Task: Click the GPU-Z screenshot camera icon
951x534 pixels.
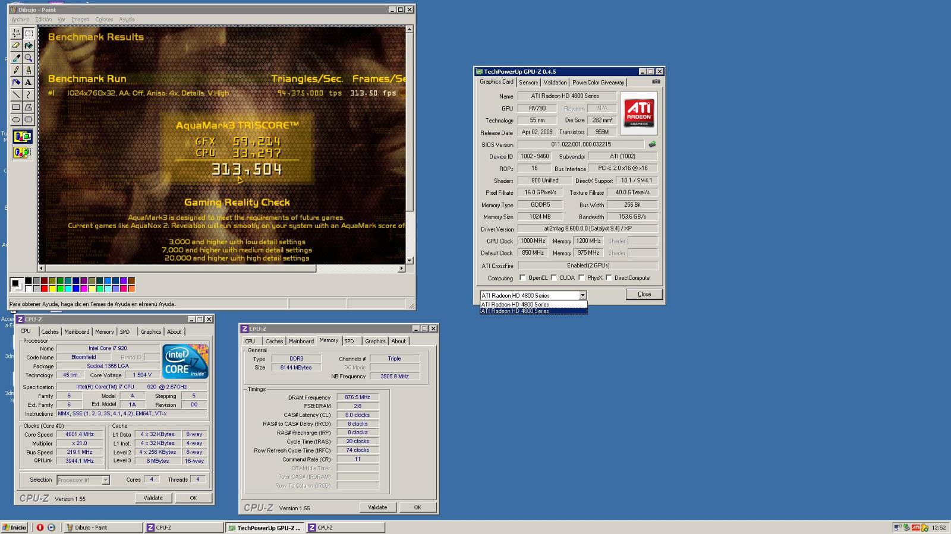Action: [x=656, y=82]
